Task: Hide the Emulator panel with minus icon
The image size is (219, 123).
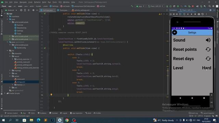Action: tap(214, 10)
